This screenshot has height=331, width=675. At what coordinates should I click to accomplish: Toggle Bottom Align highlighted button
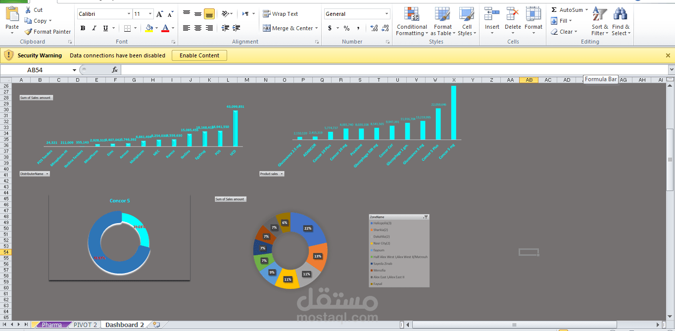point(209,14)
